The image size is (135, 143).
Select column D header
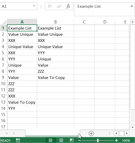point(105,22)
